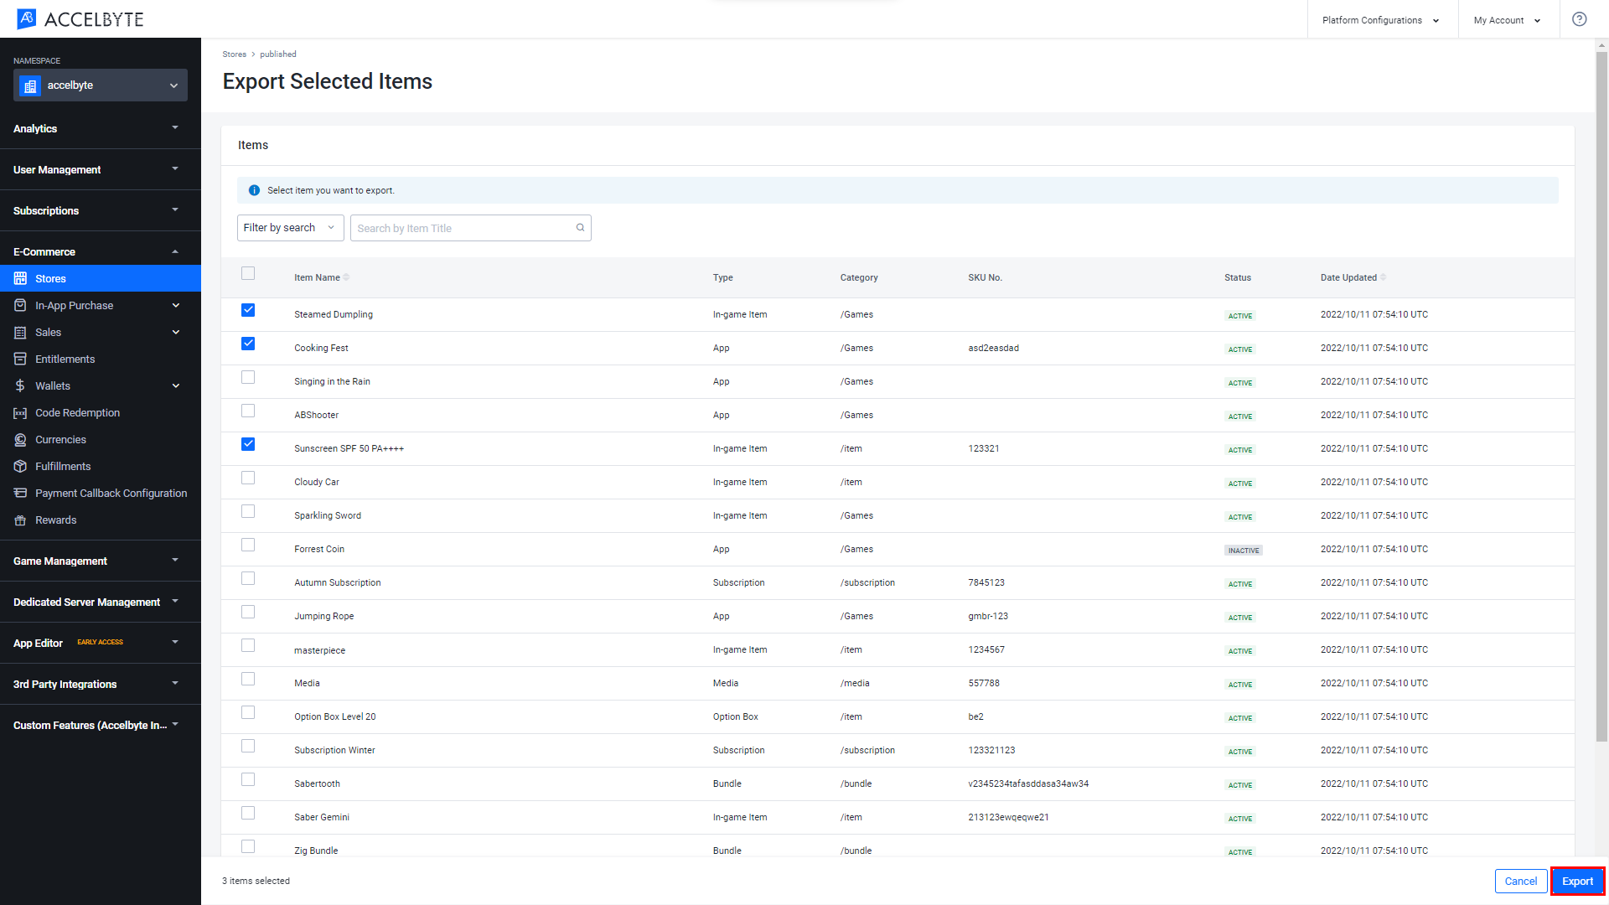Click the Payment Callback Configuration icon
Viewport: 1609px width, 905px height.
[x=20, y=493]
